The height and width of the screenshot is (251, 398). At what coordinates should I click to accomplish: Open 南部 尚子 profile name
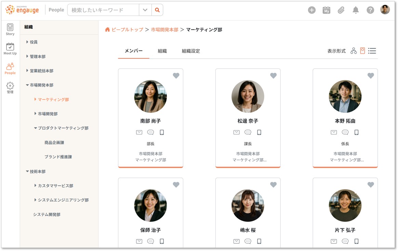(x=150, y=121)
